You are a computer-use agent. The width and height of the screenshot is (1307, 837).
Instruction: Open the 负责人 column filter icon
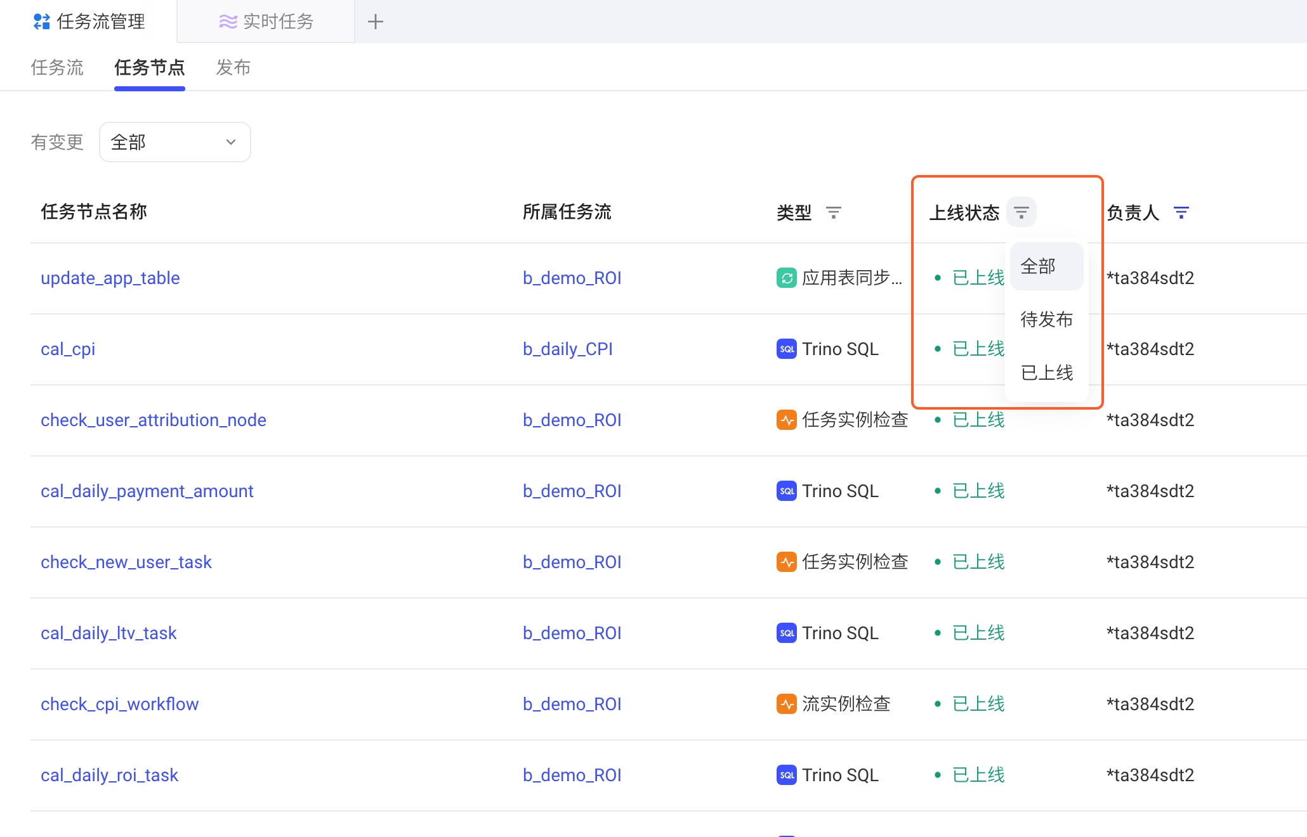[1181, 212]
